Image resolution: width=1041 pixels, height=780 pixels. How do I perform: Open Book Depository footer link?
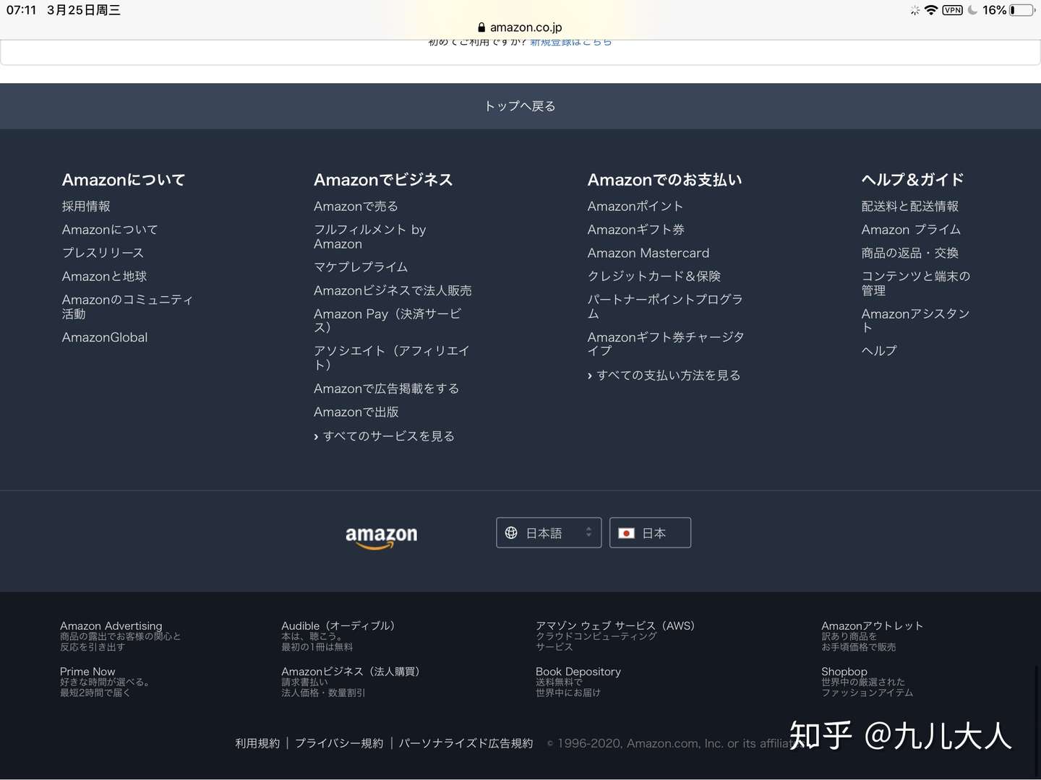pyautogui.click(x=578, y=672)
